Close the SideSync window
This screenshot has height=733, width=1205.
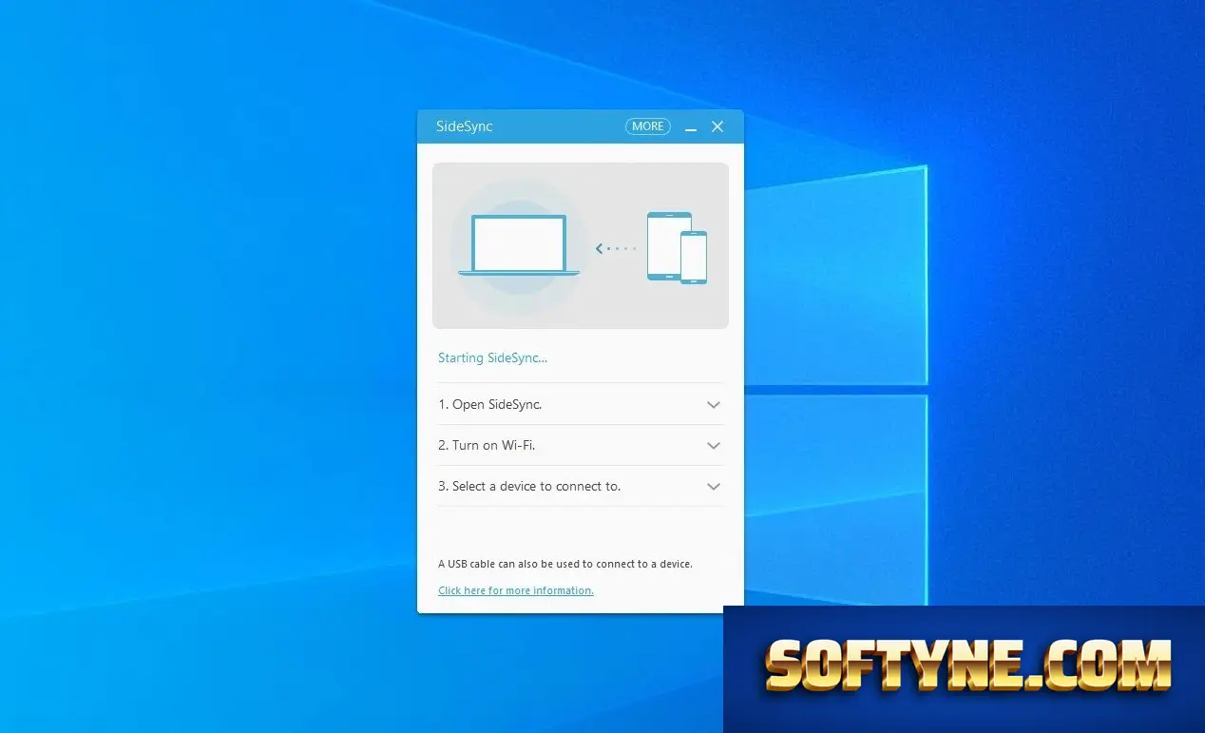click(x=717, y=126)
